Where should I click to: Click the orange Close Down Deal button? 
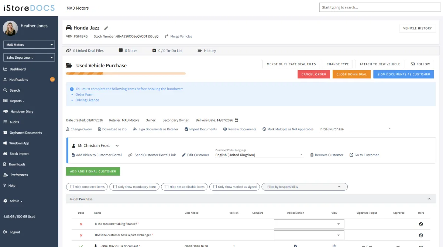click(351, 74)
